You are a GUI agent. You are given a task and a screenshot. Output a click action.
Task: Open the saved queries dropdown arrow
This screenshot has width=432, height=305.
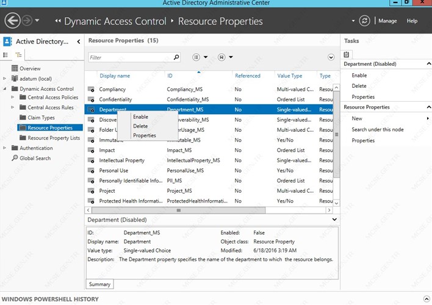click(x=231, y=57)
